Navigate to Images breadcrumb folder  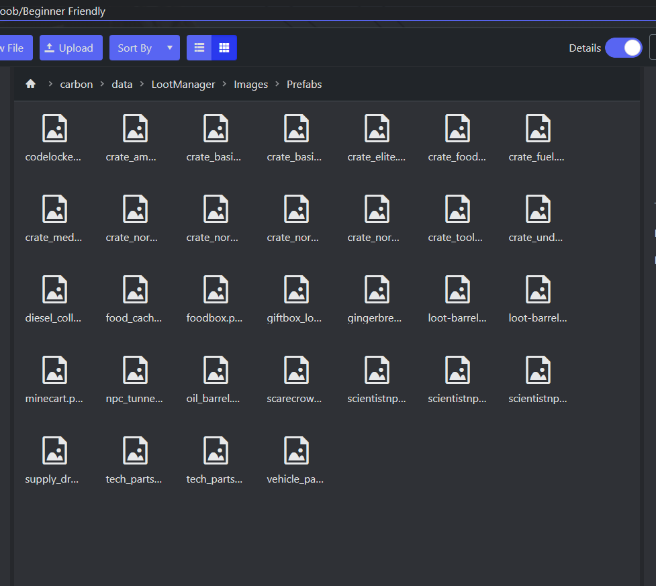250,84
